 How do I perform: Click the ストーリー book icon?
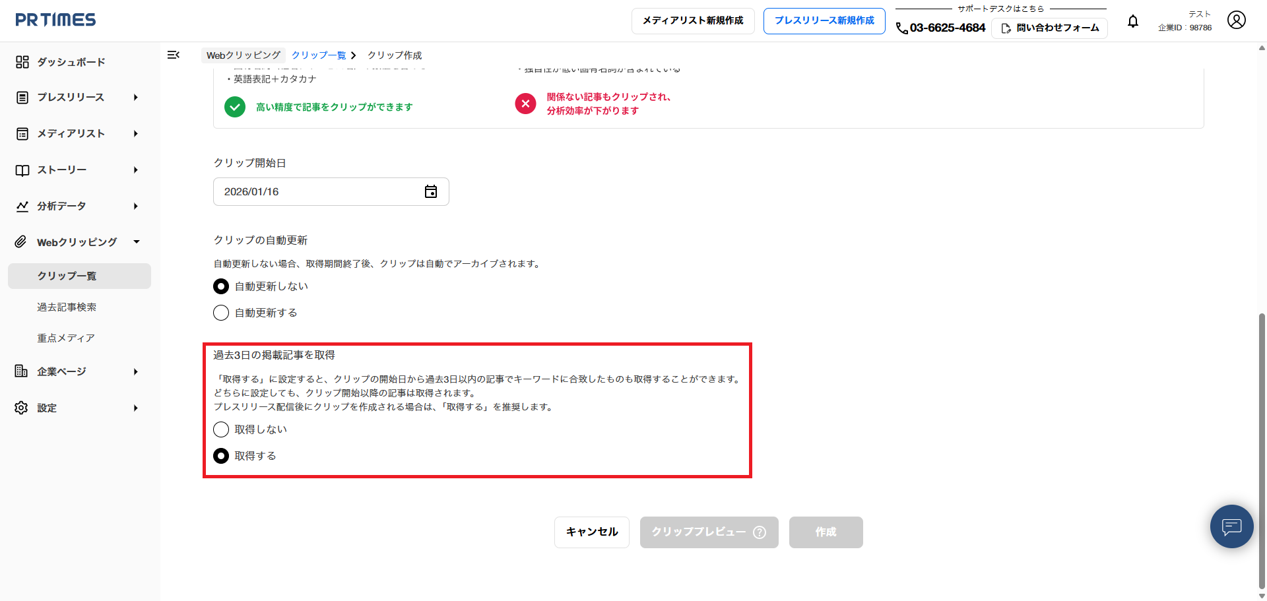coord(22,170)
